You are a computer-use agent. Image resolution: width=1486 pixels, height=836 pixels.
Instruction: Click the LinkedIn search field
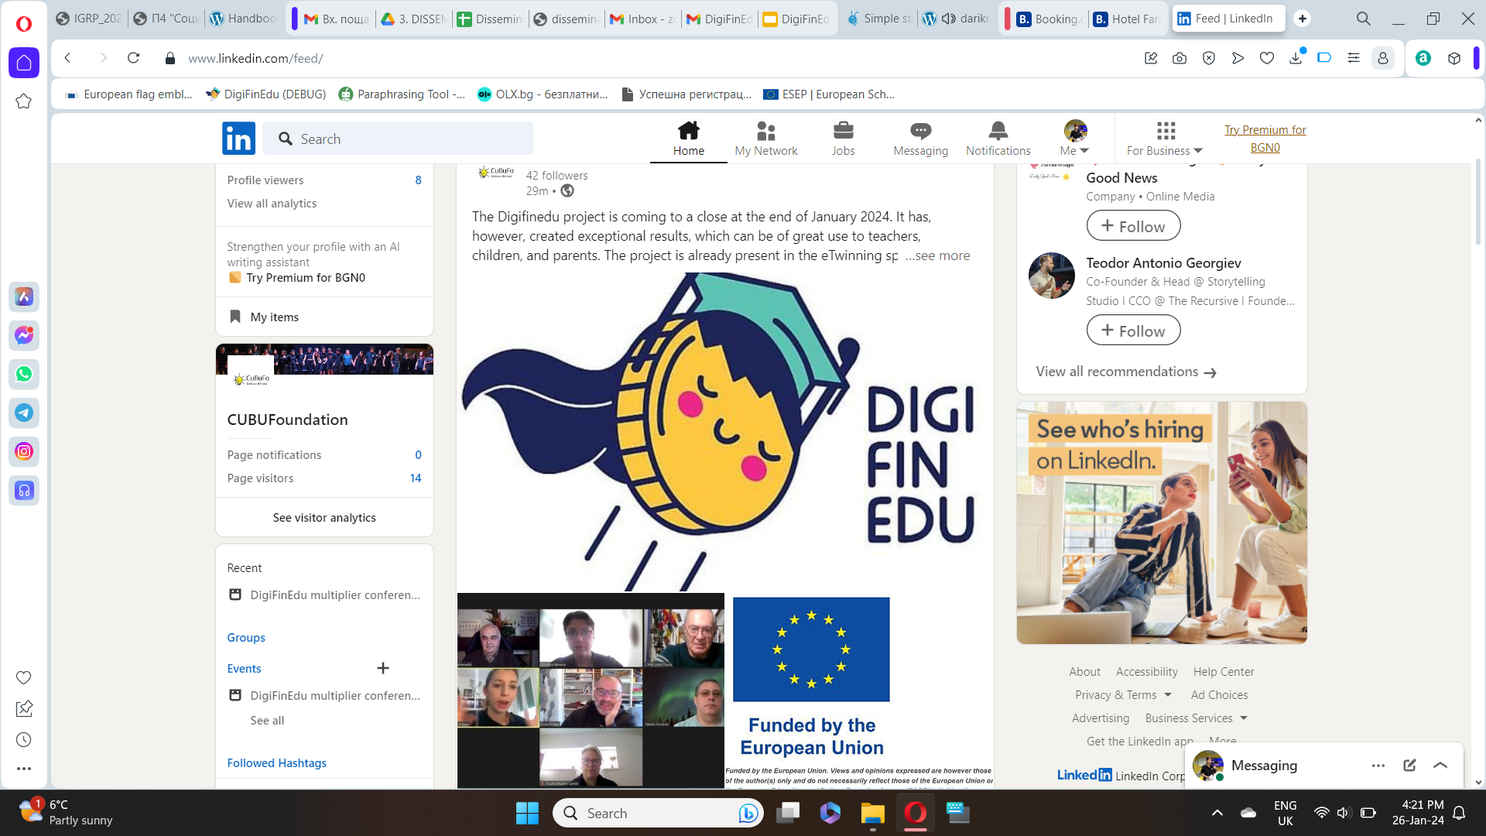coord(398,139)
